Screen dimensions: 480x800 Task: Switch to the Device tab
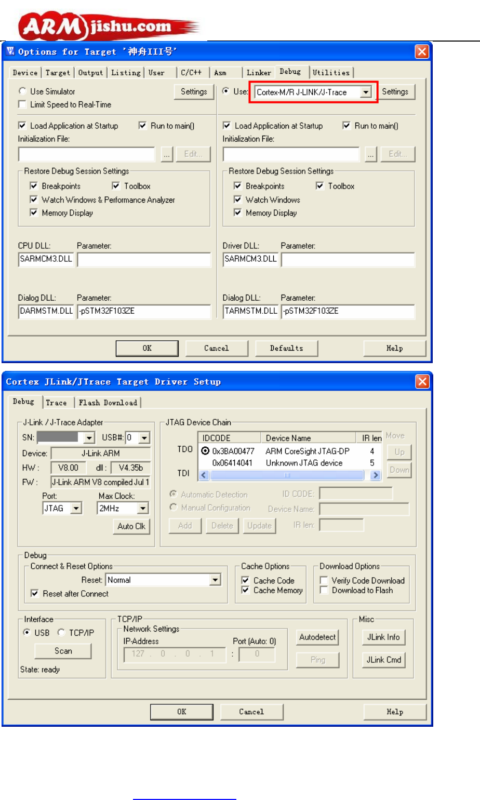tap(25, 73)
